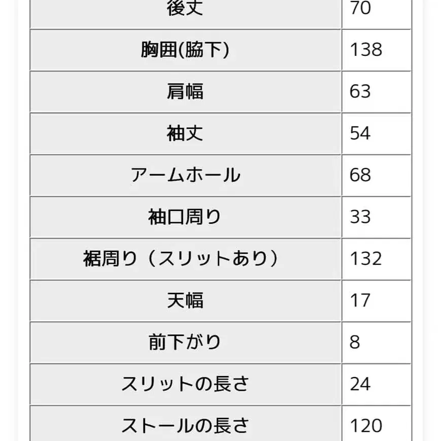Viewport: 441px width, 441px height.
Task: Select the value 33 in the table
Action: [x=360, y=217]
